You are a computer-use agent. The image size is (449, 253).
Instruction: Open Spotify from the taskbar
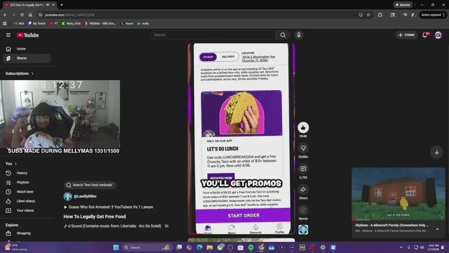[x=251, y=247]
